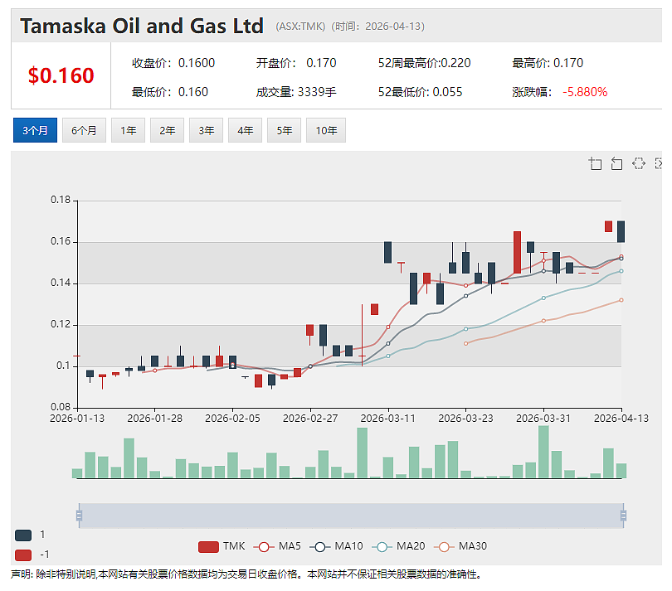This screenshot has height=591, width=672.
Task: Click the 2026-03-11 axis date label
Action: 388,419
